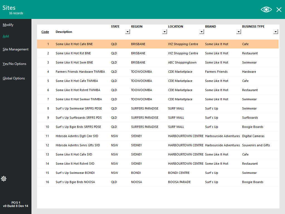Go to Global Options
285x214 pixels.
[x=14, y=78]
